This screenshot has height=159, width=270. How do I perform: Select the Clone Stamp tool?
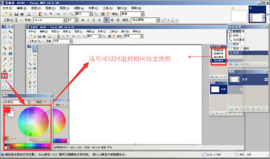click(5, 70)
